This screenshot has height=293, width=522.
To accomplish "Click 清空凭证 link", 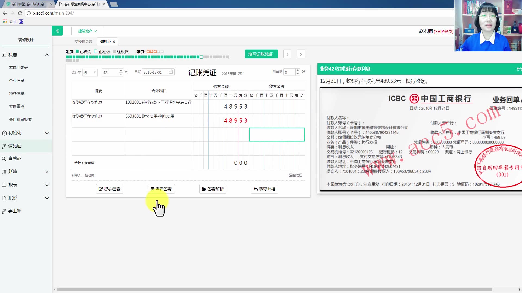I will pos(295,175).
